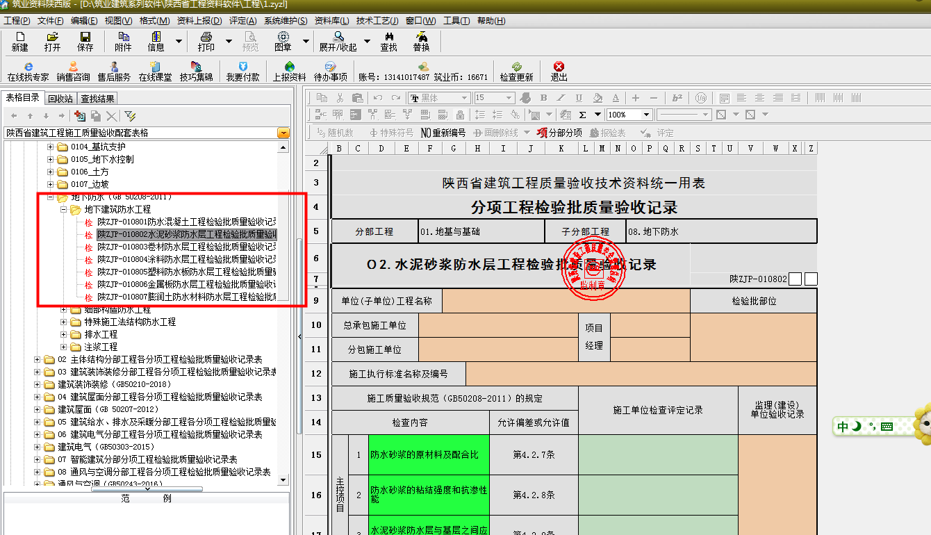The height and width of the screenshot is (535, 931).
Task: Open the 附件 (Attachment) tool
Action: click(x=123, y=41)
